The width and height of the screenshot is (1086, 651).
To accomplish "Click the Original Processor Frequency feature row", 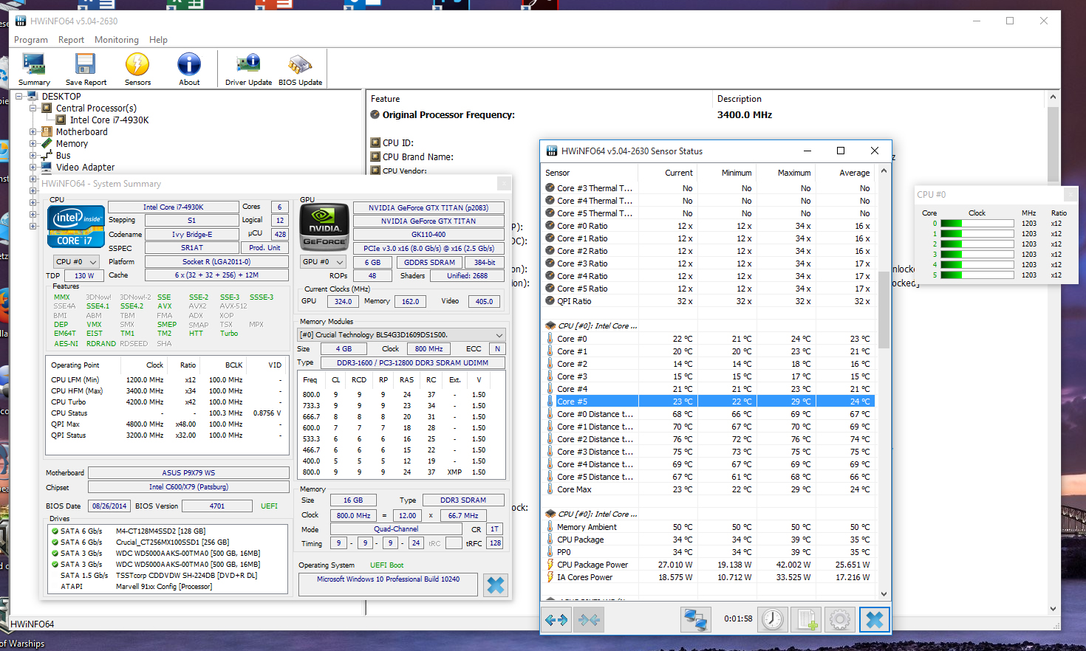I will [x=708, y=115].
